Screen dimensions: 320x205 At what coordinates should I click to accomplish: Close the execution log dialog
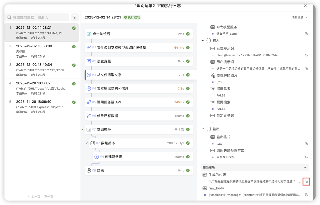(305, 5)
